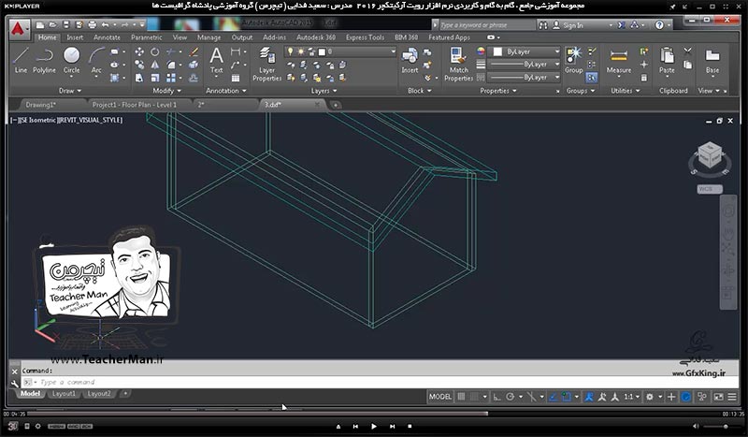Click the keyword search box
This screenshot has height=437, width=748.
click(485, 25)
